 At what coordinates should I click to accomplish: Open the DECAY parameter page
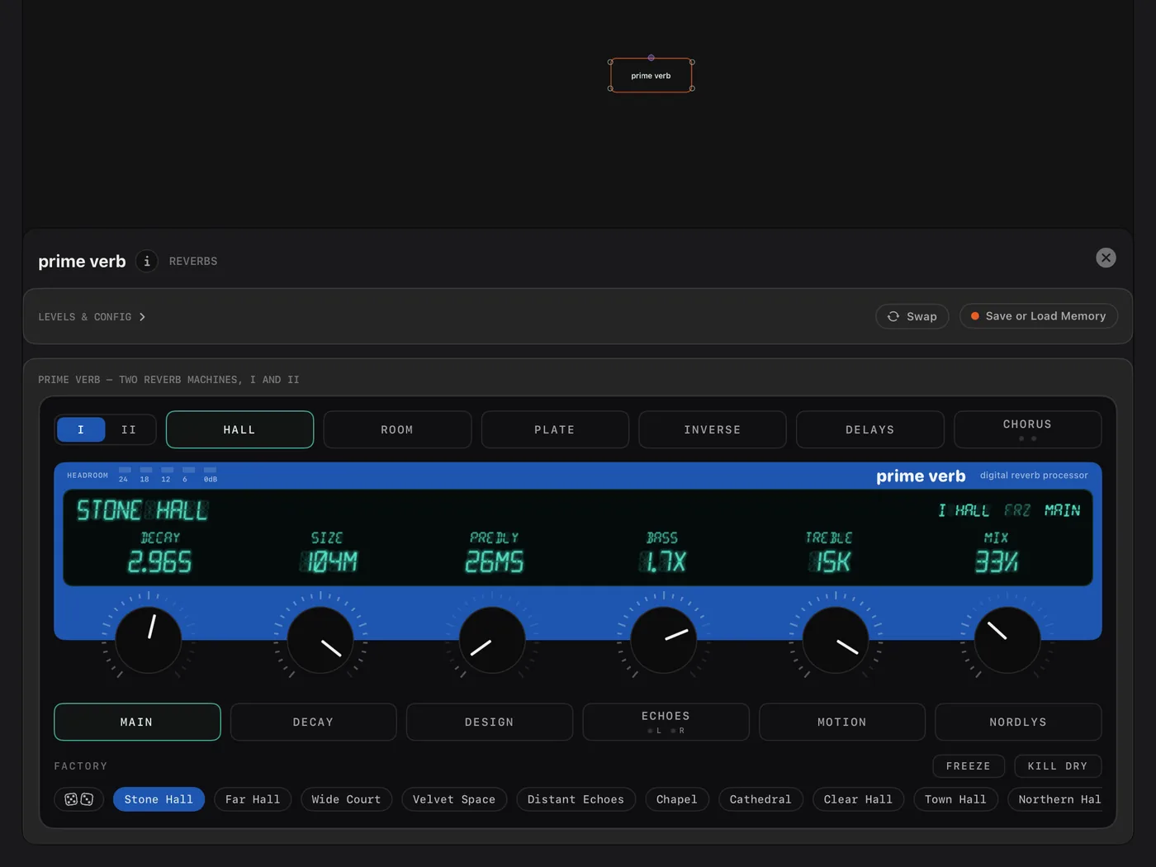click(x=314, y=722)
